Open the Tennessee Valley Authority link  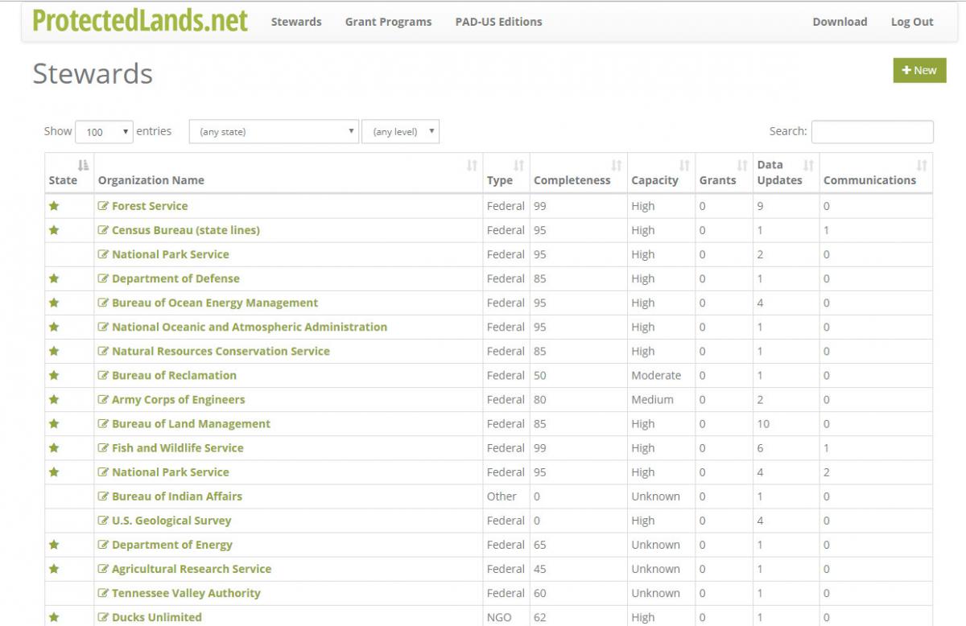(186, 593)
